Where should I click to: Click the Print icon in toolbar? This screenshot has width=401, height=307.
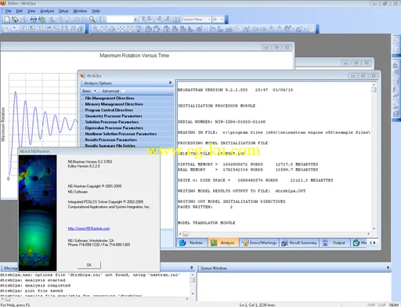33,20
